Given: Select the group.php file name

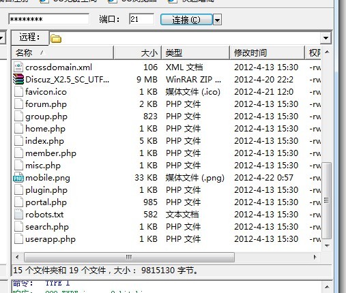Looking at the screenshot, I should [46, 117].
